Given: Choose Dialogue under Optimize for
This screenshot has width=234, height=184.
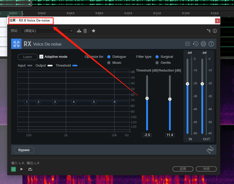Looking at the screenshot, I should (x=109, y=57).
